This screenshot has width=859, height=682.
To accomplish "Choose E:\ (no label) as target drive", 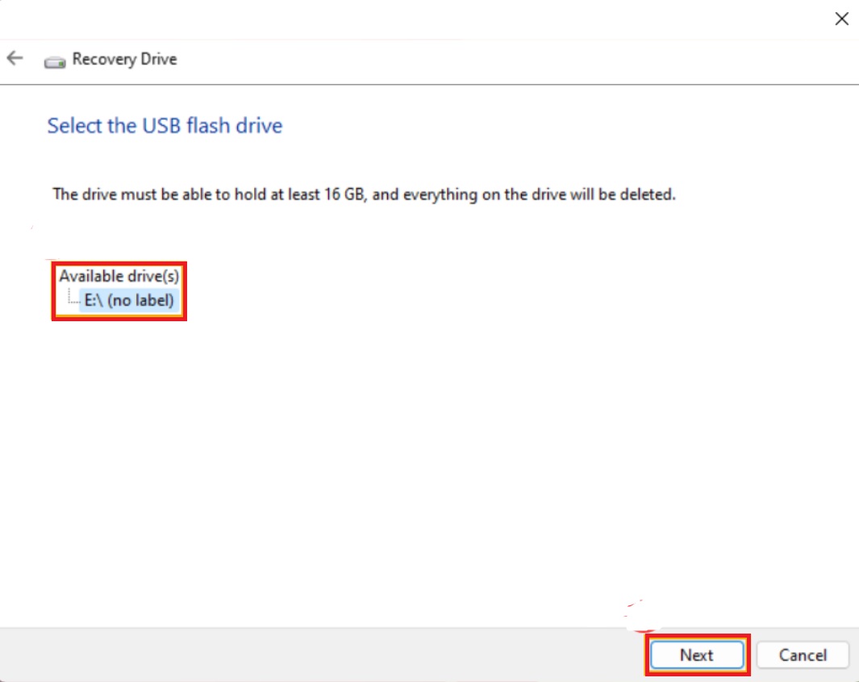I will (127, 300).
